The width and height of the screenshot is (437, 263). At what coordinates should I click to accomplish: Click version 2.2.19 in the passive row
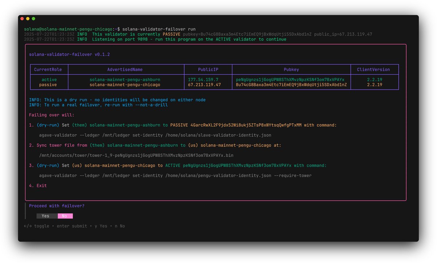coord(375,85)
